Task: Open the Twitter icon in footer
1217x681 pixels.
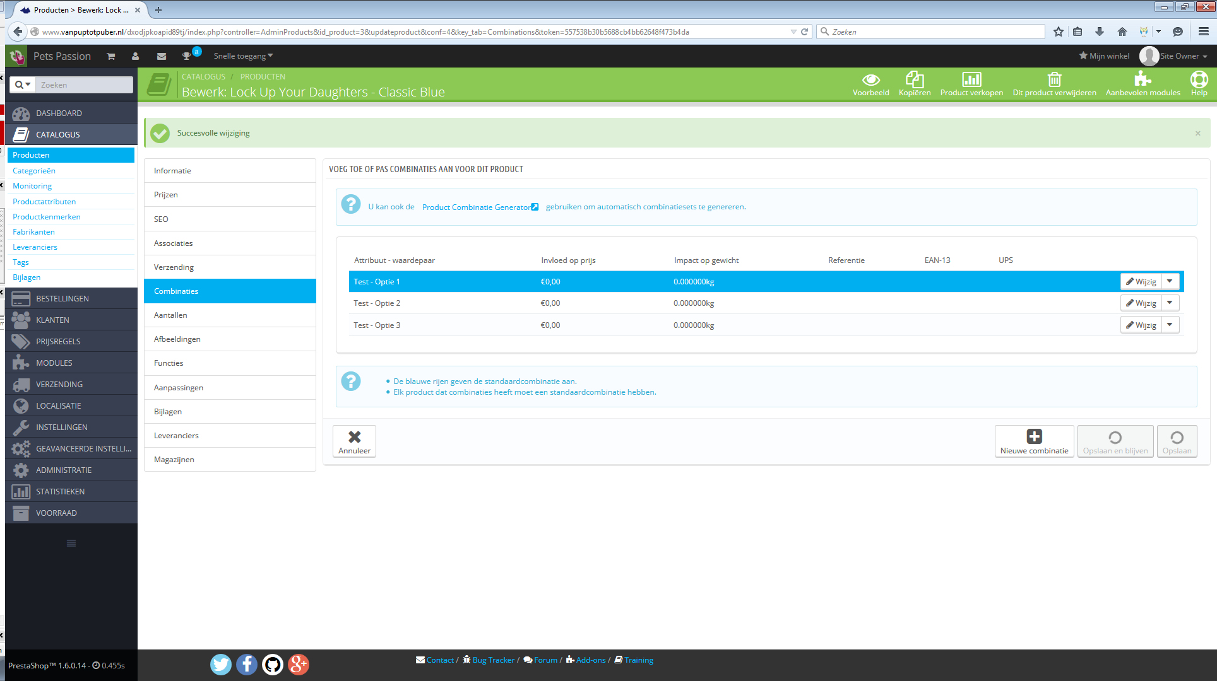Action: (x=221, y=664)
